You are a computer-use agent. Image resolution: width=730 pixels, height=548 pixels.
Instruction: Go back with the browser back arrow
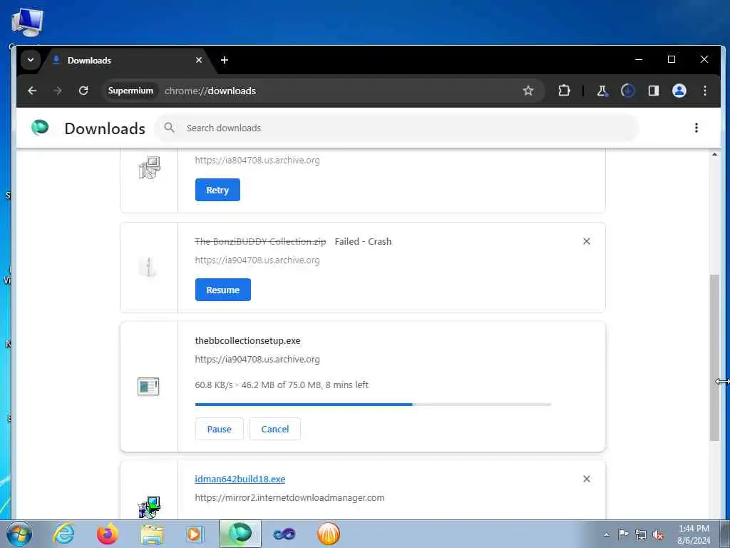(x=32, y=91)
